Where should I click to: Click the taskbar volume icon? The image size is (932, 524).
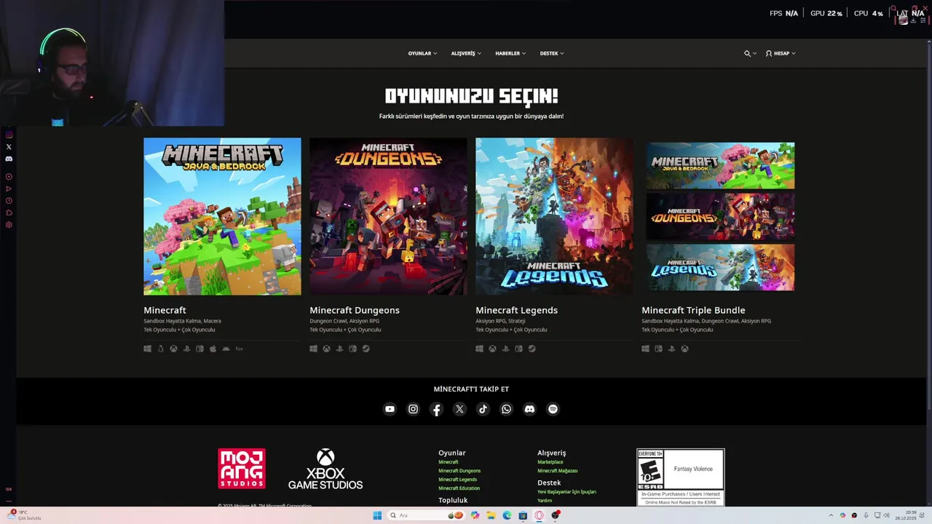point(886,515)
